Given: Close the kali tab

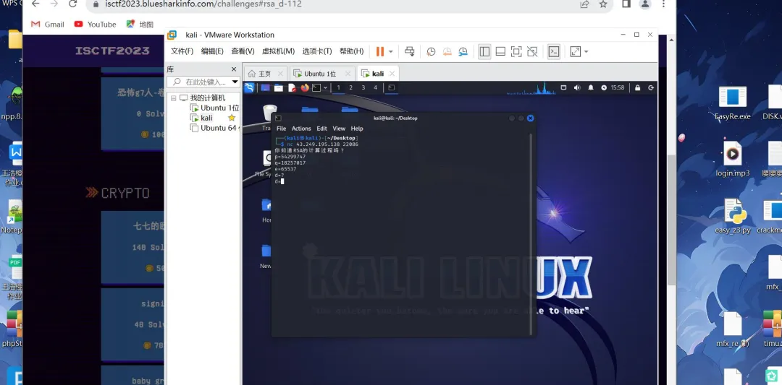Looking at the screenshot, I should 392,74.
